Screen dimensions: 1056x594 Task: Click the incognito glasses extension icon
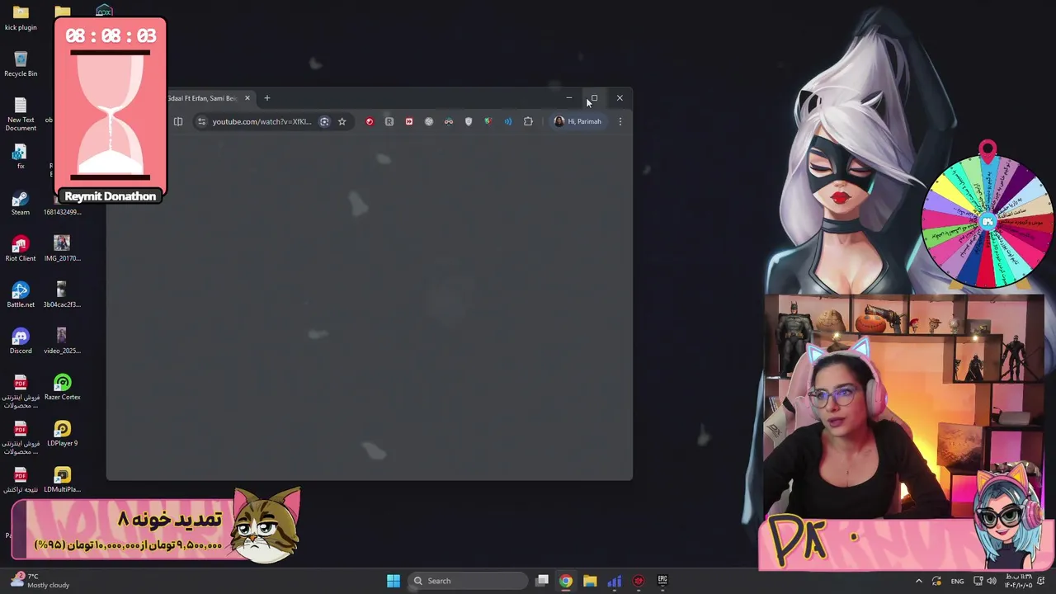click(449, 121)
